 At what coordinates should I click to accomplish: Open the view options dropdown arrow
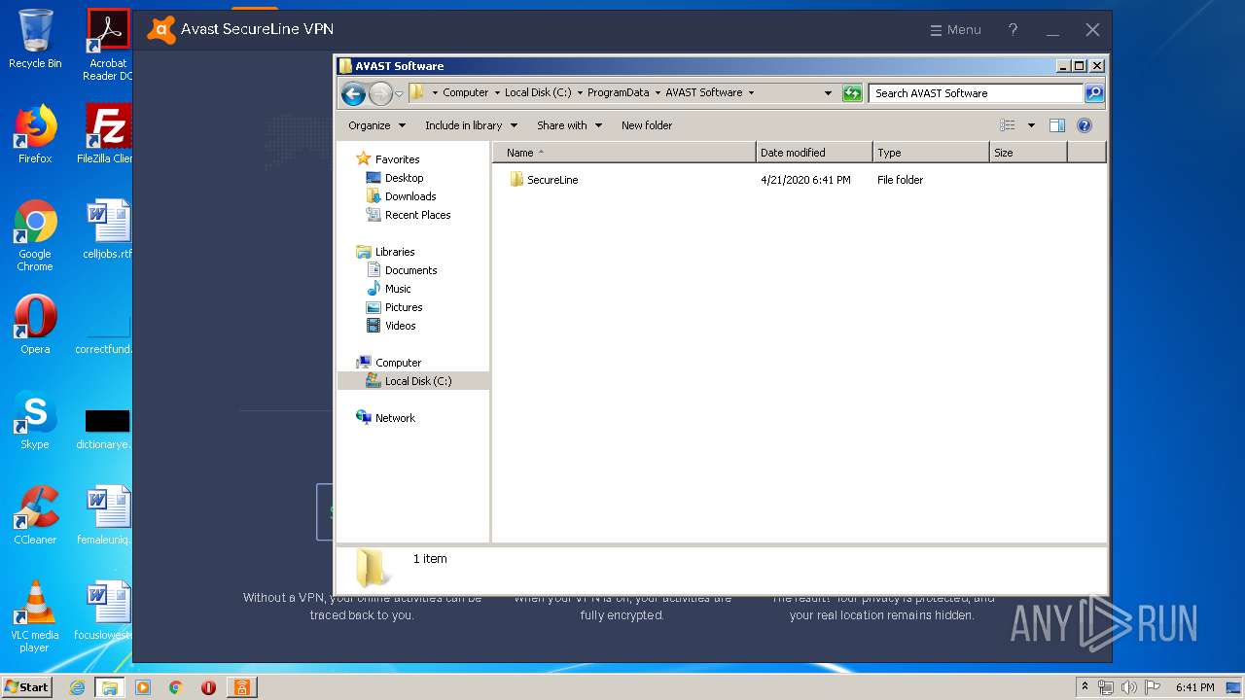1031,125
